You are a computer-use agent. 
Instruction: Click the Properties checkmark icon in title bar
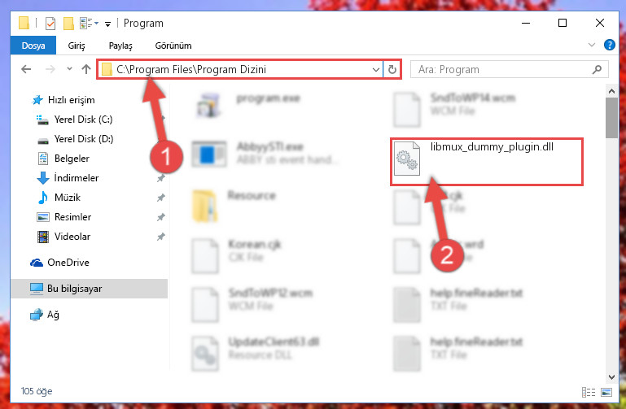(50, 23)
